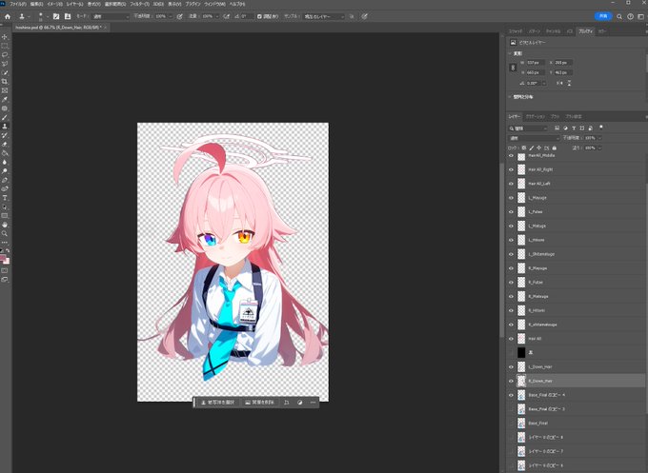Click the open document tab

point(60,28)
